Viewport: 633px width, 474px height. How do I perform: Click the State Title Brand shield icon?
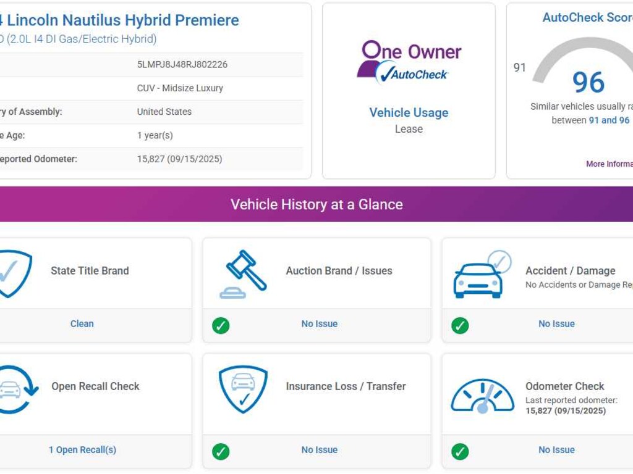point(12,273)
